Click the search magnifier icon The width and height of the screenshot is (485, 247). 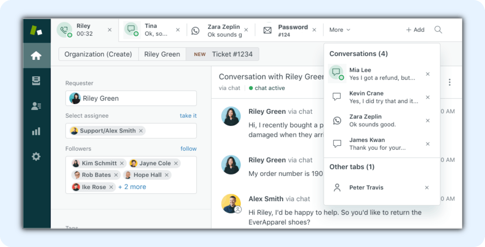[438, 30]
